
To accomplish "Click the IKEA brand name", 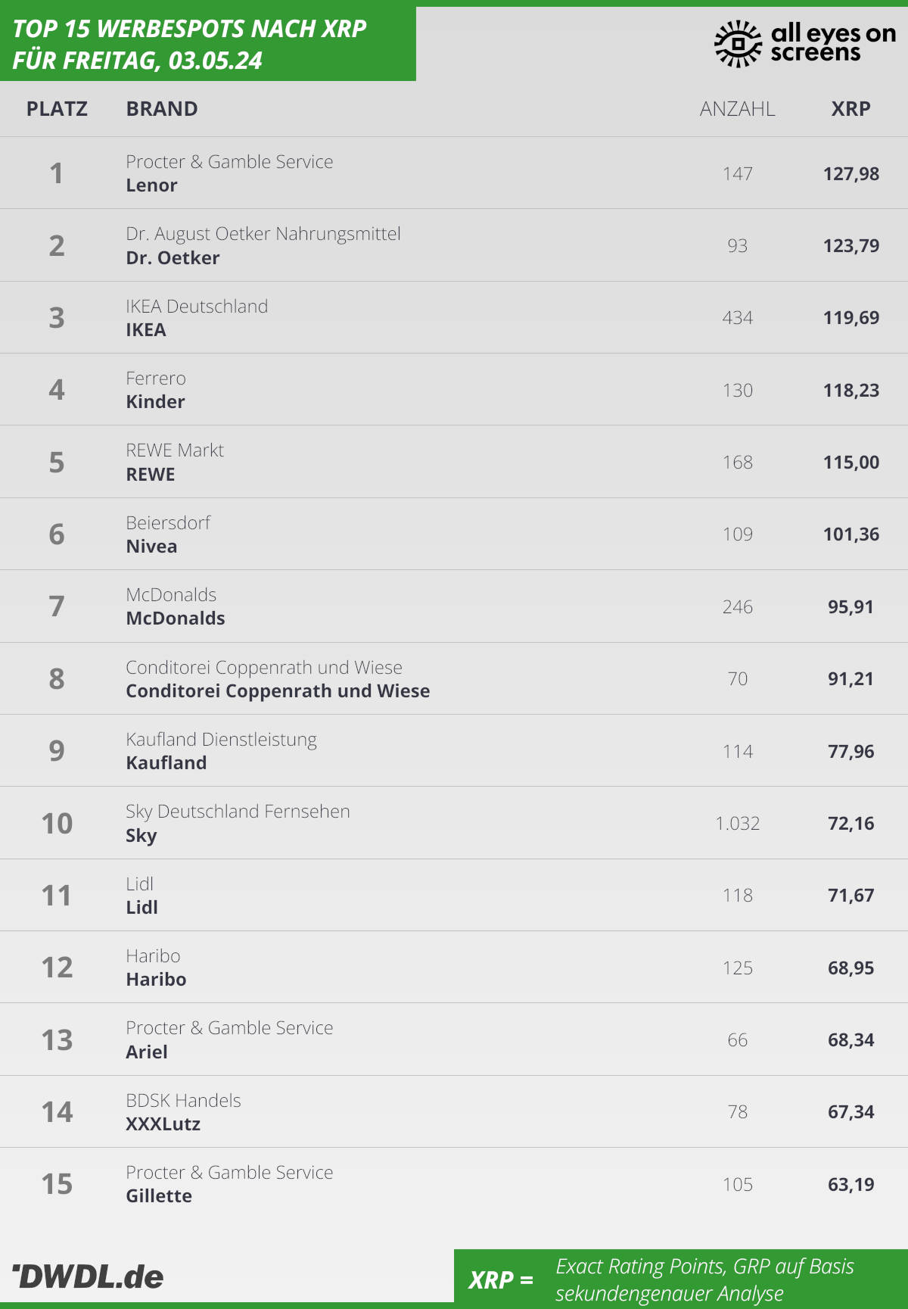I will point(146,330).
